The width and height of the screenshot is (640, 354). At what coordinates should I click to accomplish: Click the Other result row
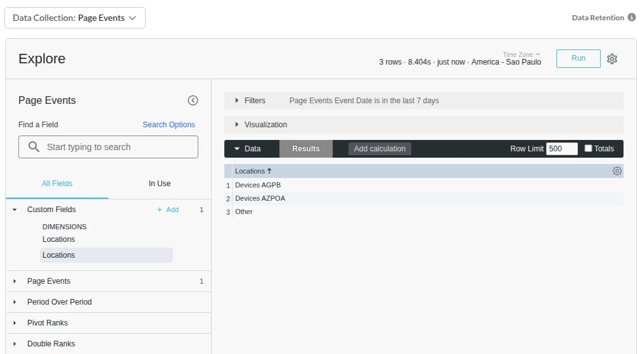coord(424,212)
